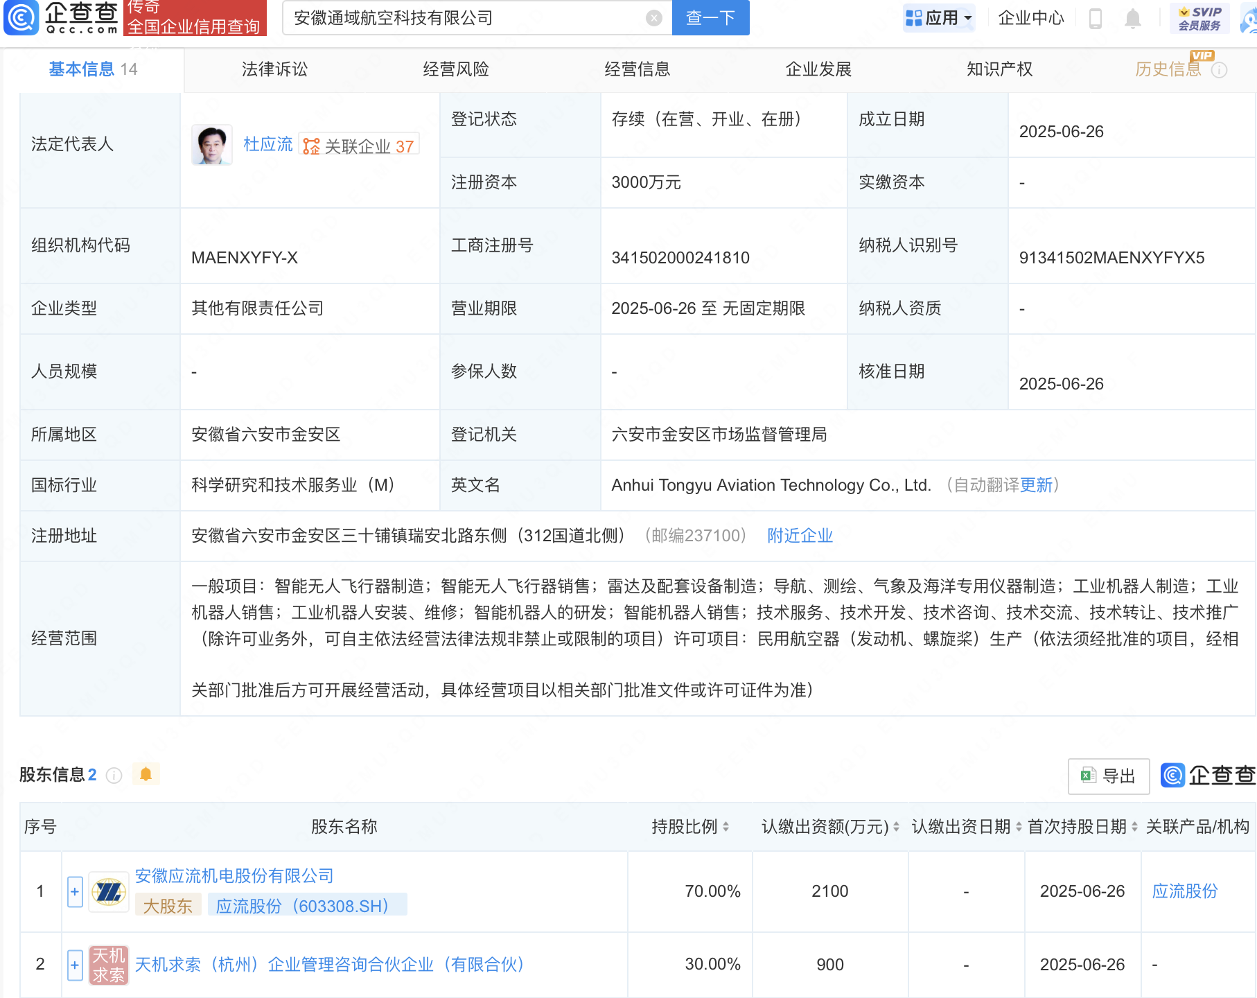
Task: Switch to 法律诉讼 tab
Action: pyautogui.click(x=274, y=69)
